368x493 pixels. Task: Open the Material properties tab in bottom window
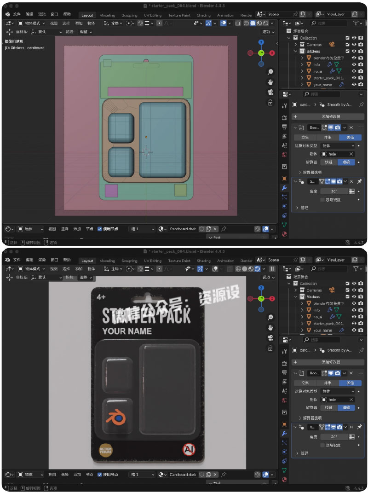(x=284, y=480)
